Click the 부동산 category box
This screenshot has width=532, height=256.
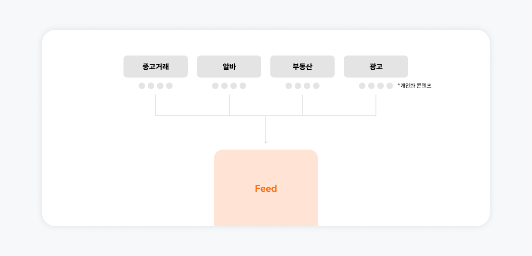pos(302,67)
